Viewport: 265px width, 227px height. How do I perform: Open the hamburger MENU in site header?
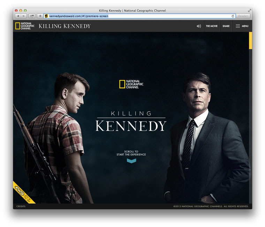tap(242, 26)
